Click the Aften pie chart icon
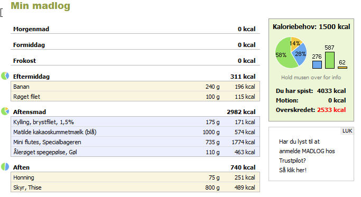 tap(5, 166)
